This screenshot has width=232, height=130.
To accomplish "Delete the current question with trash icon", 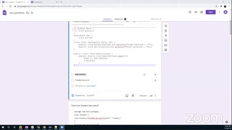I will click(133, 96).
